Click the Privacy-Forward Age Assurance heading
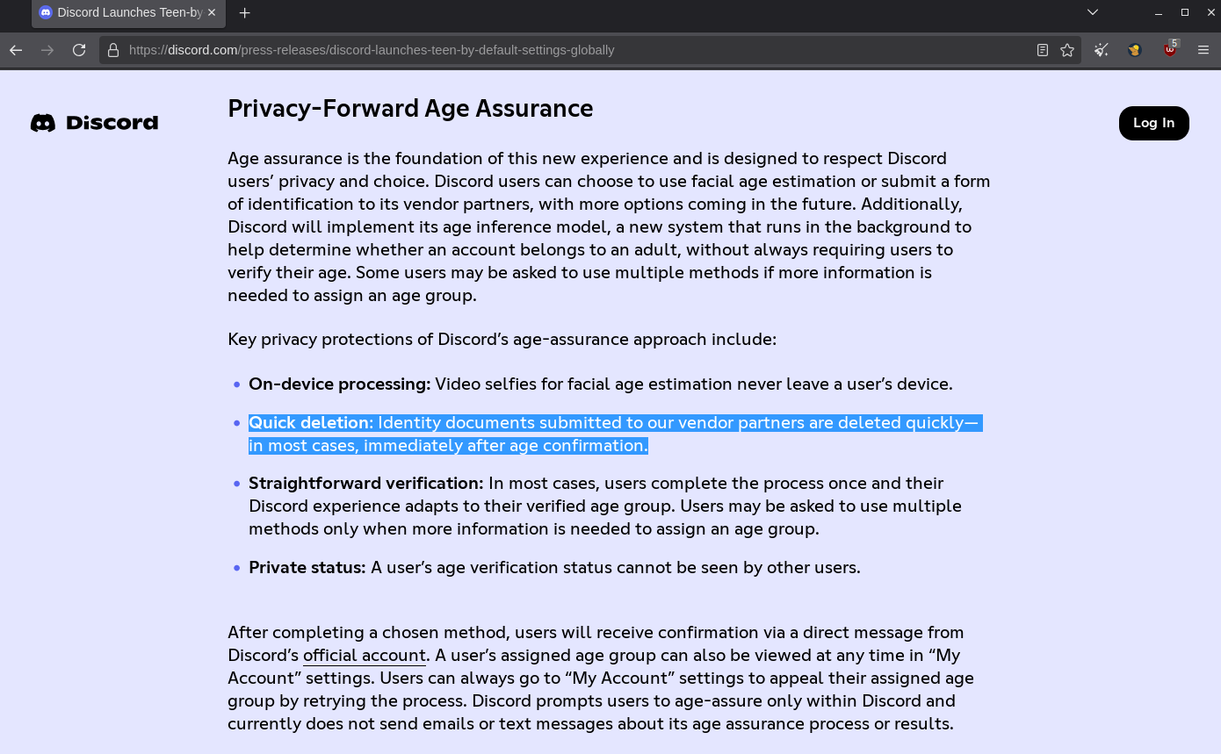 tap(410, 109)
